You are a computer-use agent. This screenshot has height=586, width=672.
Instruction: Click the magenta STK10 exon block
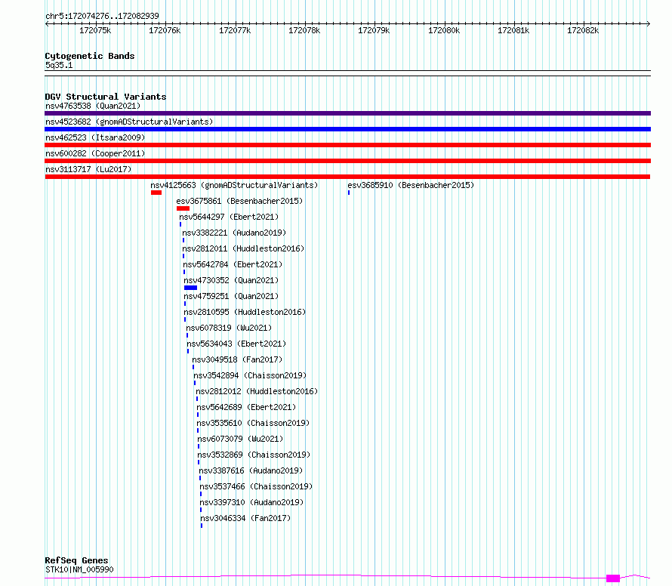(x=613, y=578)
